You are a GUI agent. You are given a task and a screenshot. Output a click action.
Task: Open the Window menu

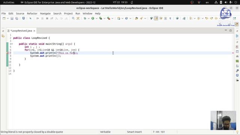click(x=87, y=13)
